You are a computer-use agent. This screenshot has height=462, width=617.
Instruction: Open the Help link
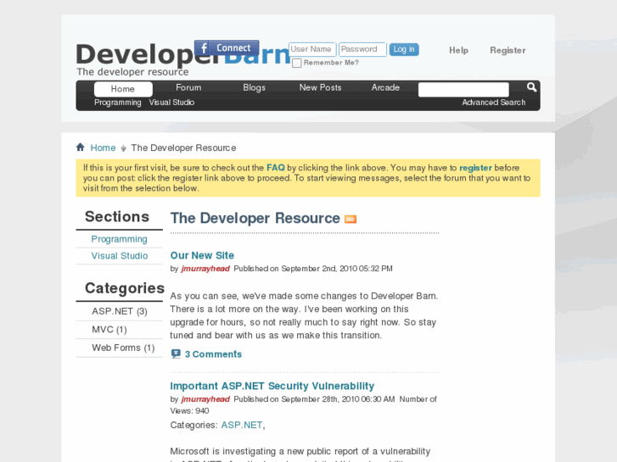coord(458,50)
